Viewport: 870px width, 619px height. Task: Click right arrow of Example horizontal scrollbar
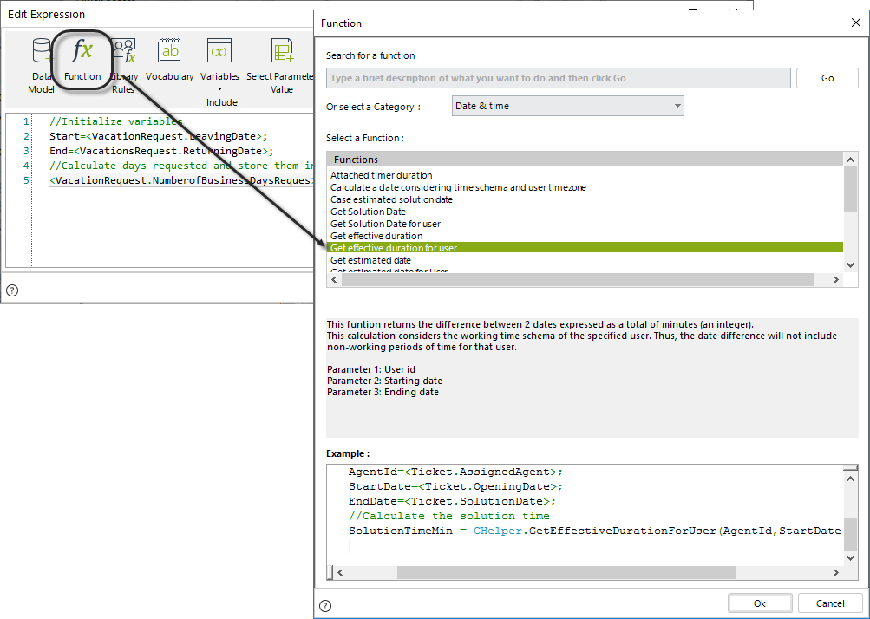[x=836, y=572]
